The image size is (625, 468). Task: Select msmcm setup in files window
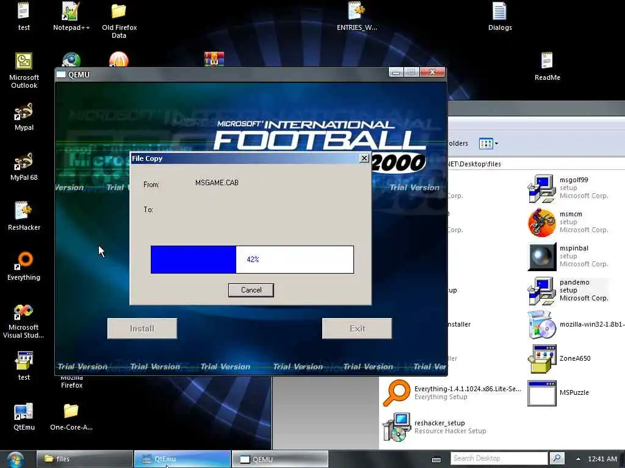pyautogui.click(x=568, y=222)
